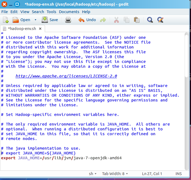Viewport: 191px width, 180px height.
Task: Click the Copy icon in toolbar
Action: pos(126,20)
